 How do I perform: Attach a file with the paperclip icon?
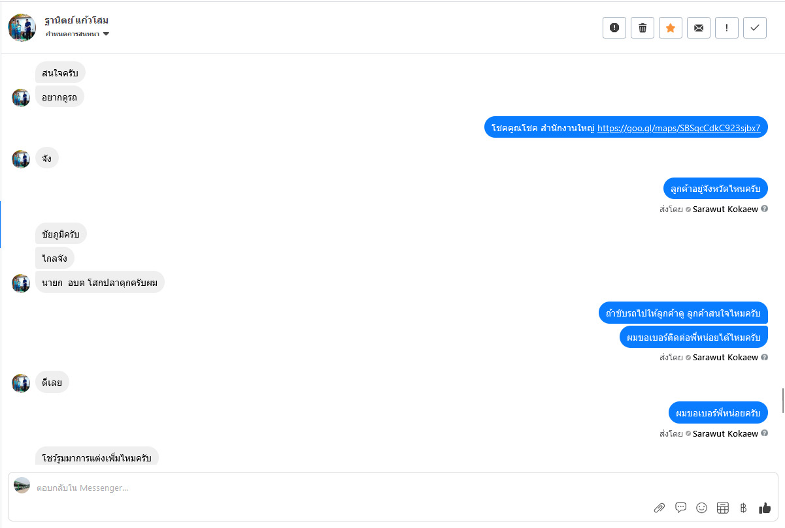click(660, 508)
